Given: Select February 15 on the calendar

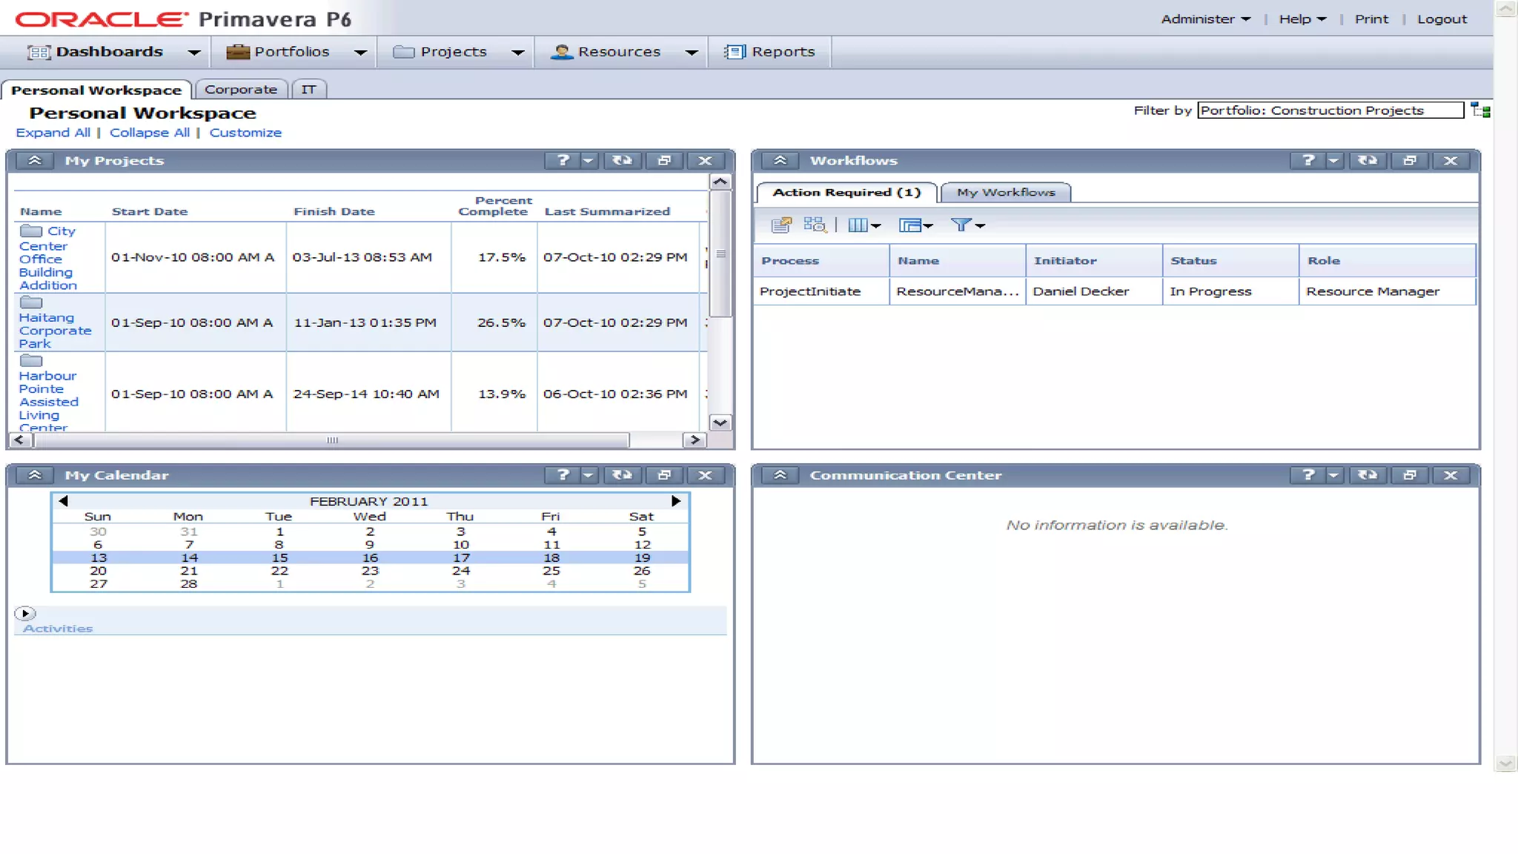Looking at the screenshot, I should (x=279, y=557).
